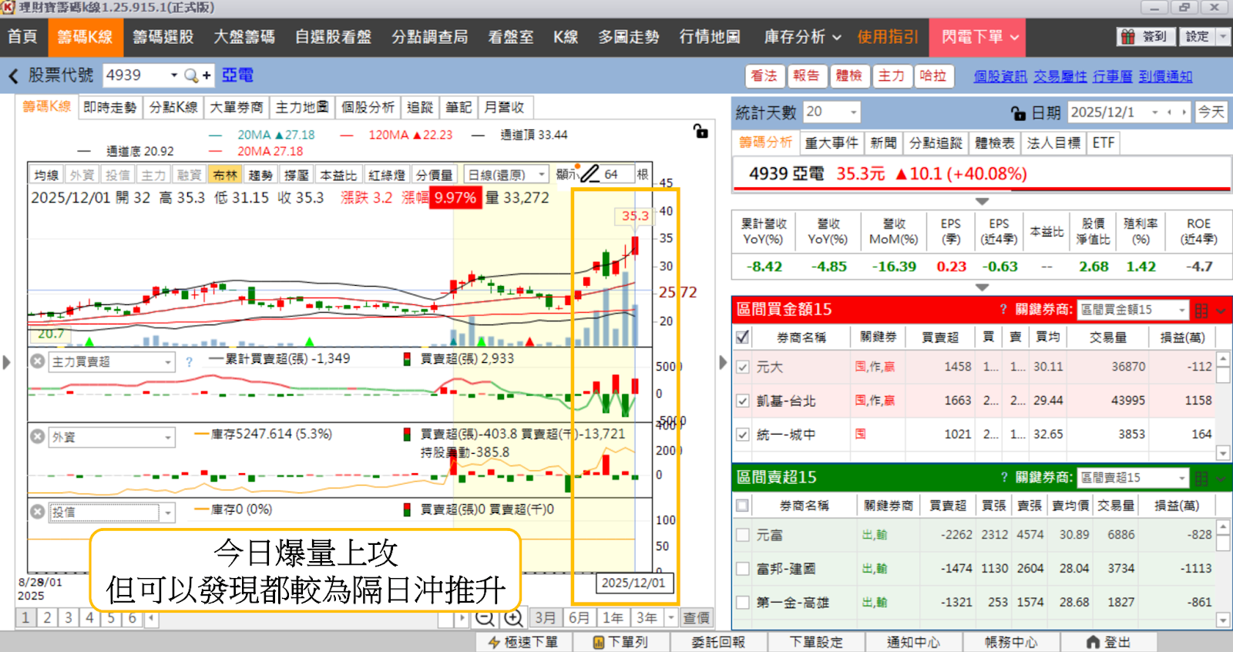1233x652 pixels.
Task: Switch to the 即時走勢 tab
Action: pyautogui.click(x=110, y=107)
